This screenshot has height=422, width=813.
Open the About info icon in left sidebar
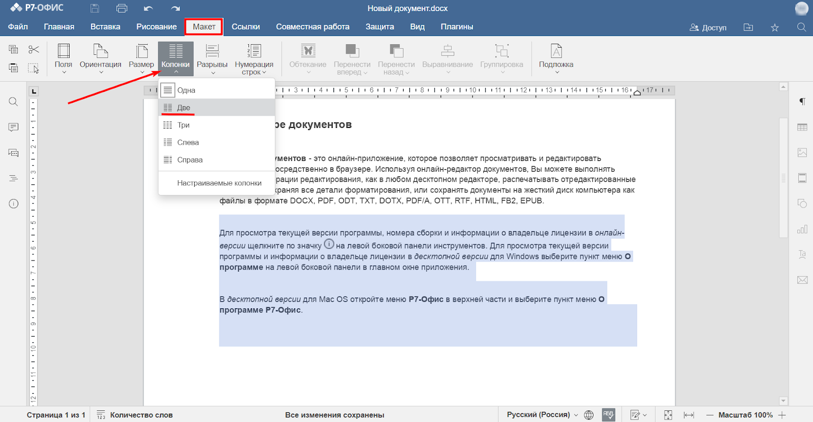(x=14, y=204)
